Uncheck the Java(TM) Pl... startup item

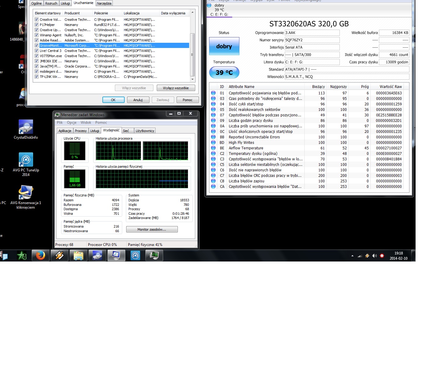point(36,66)
